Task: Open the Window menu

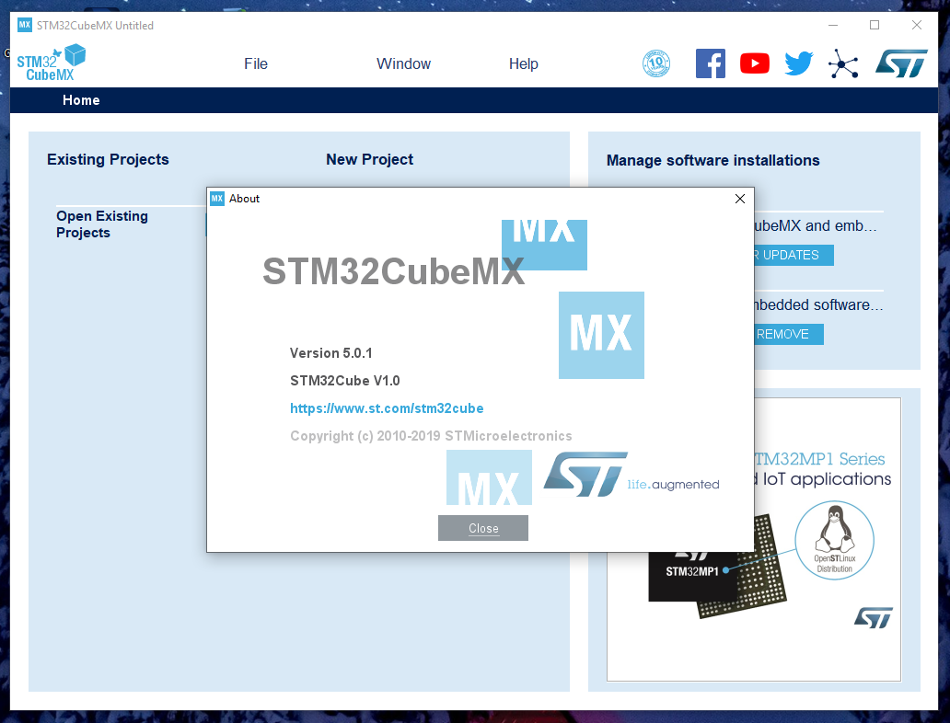Action: [x=403, y=63]
